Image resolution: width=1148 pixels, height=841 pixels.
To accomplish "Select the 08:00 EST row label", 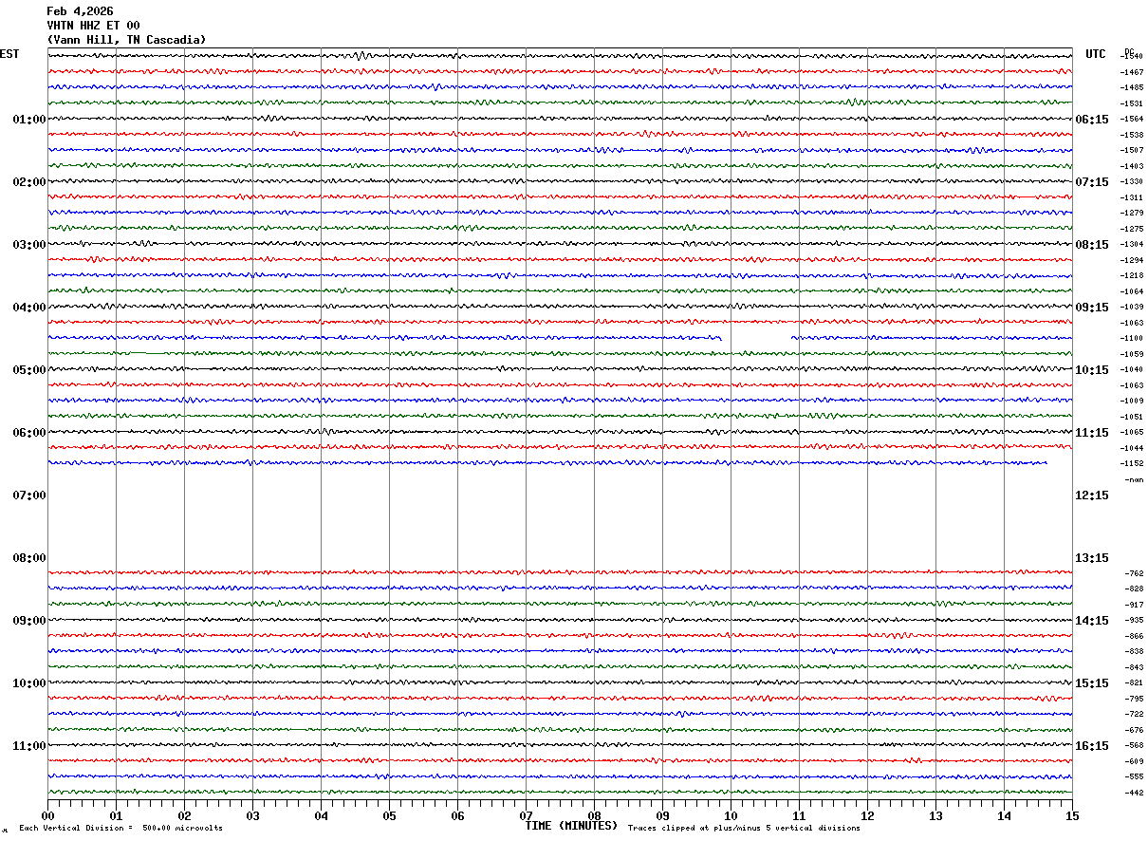I will tap(29, 558).
